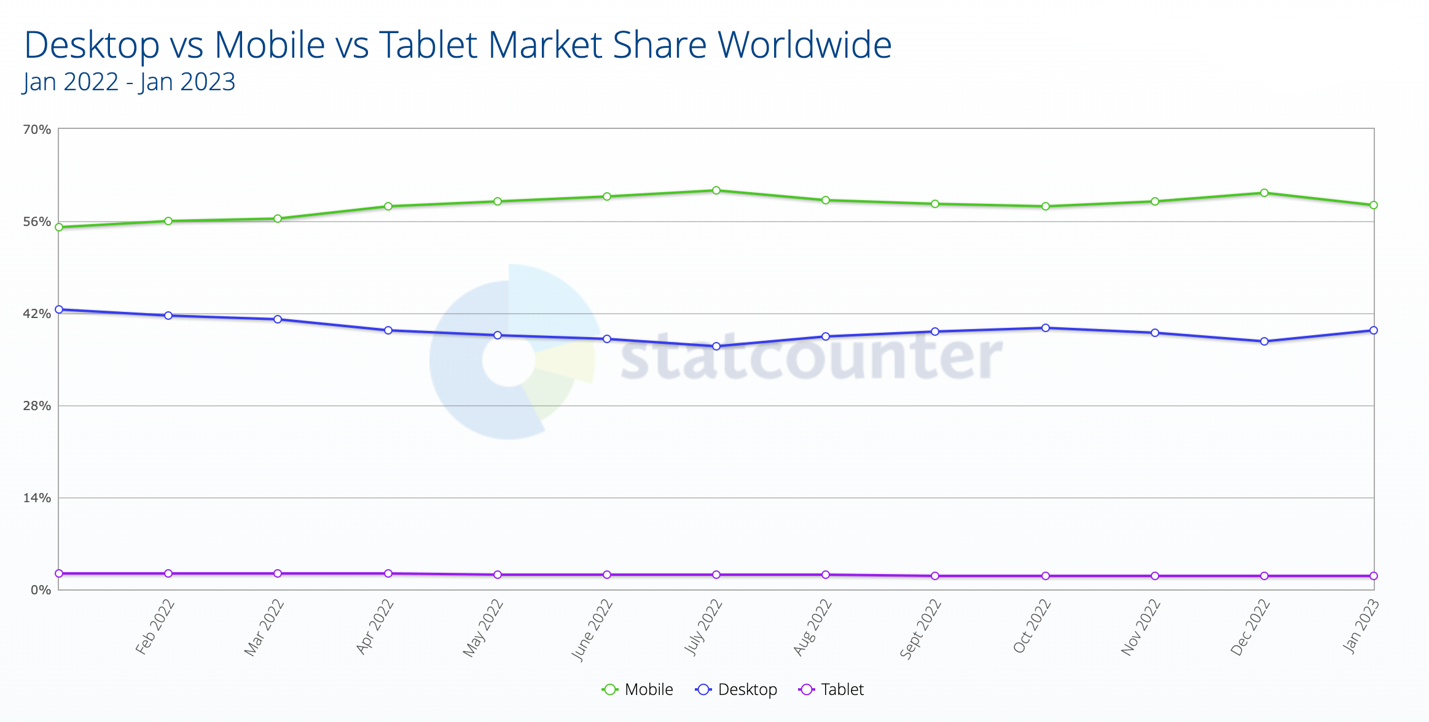The width and height of the screenshot is (1429, 722).
Task: Click the purple Tablet legend marker icon
Action: (x=807, y=689)
